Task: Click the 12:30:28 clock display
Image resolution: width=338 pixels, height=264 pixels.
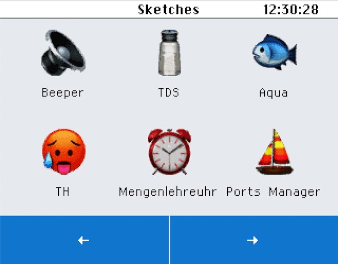Action: [291, 10]
